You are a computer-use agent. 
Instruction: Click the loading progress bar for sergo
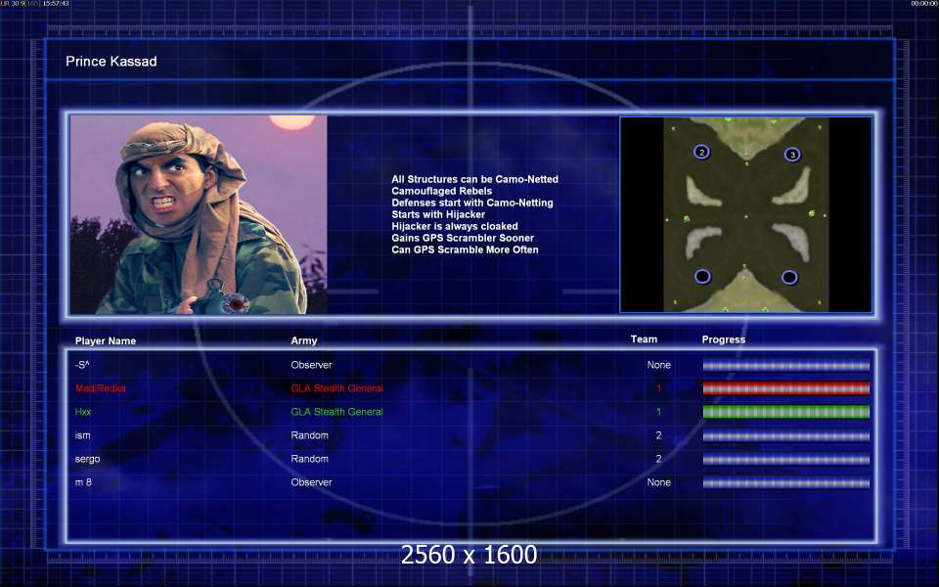(x=785, y=459)
